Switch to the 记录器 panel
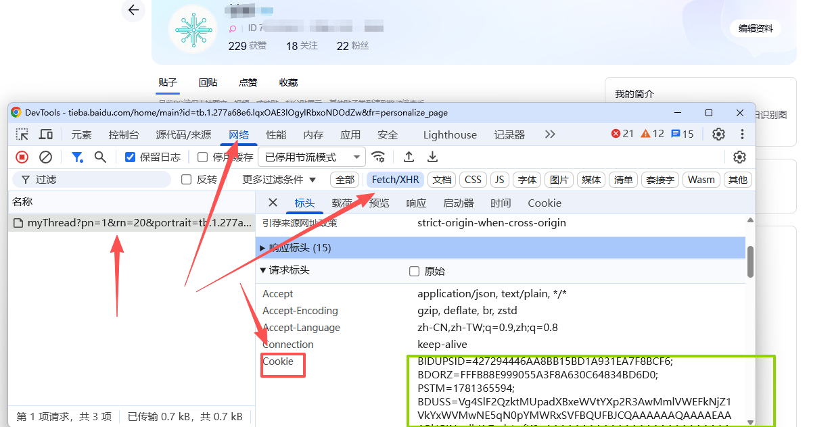This screenshot has width=832, height=427. click(x=509, y=134)
